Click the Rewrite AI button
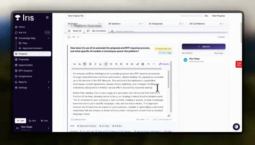Screen dimensions: 255x145 tap(164, 64)
